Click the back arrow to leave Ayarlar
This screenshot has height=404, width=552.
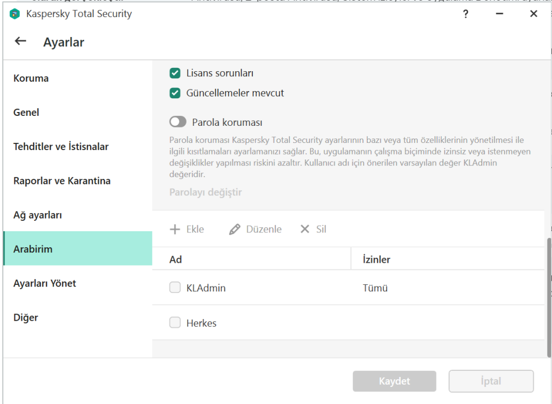click(x=20, y=41)
